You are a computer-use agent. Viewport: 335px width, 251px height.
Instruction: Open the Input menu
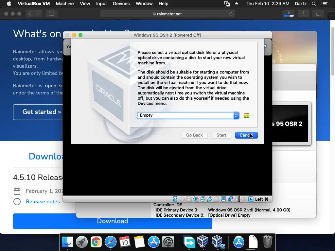pos(101,4)
